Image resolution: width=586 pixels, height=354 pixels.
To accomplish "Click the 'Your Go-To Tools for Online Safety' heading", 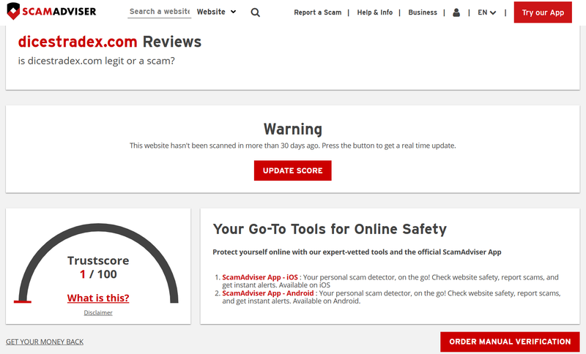I will (330, 229).
